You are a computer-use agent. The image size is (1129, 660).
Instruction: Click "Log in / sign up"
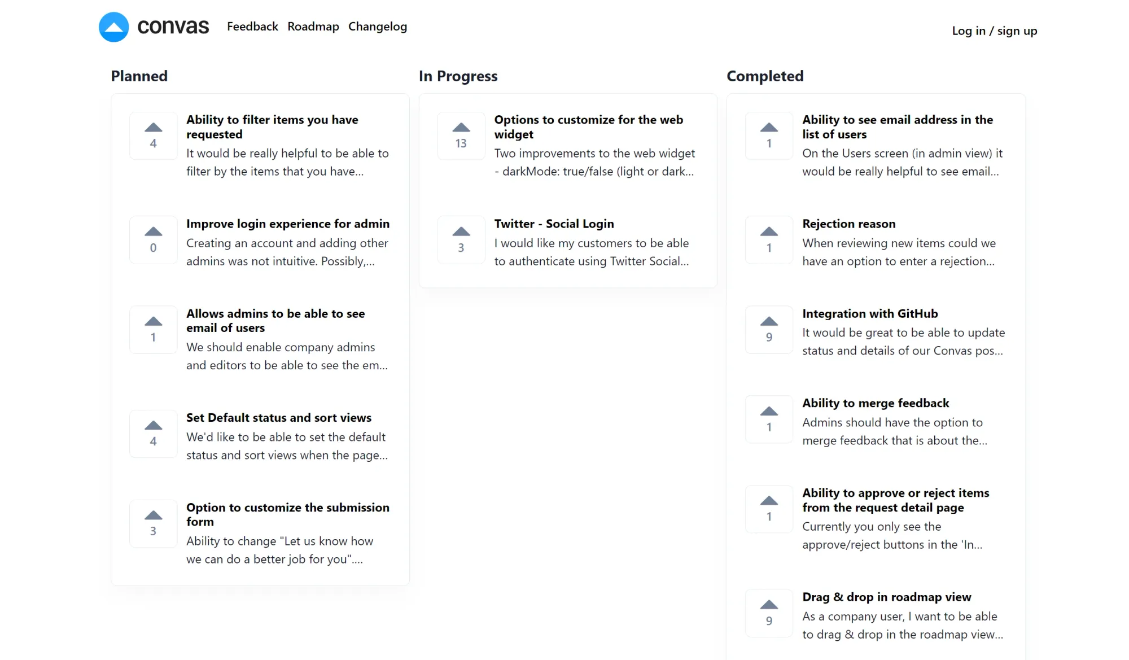(x=994, y=30)
